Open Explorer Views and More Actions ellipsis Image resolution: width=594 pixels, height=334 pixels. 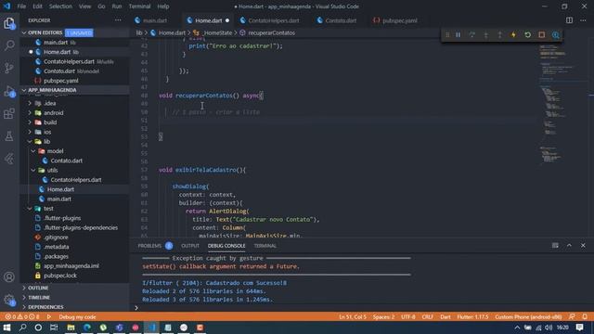(118, 20)
